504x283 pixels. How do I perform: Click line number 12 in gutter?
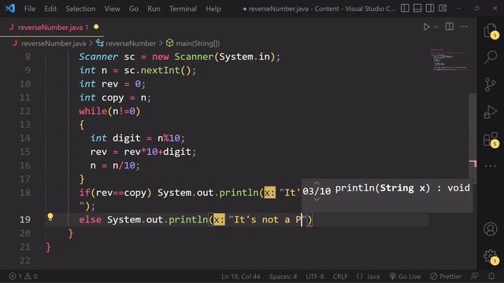tap(25, 111)
